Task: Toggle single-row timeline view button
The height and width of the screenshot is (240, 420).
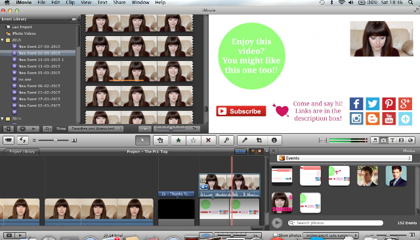Action: pos(240,151)
